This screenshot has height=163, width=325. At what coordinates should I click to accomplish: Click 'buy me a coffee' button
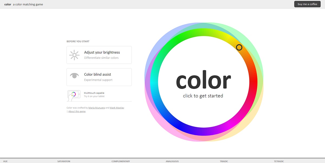307,4
